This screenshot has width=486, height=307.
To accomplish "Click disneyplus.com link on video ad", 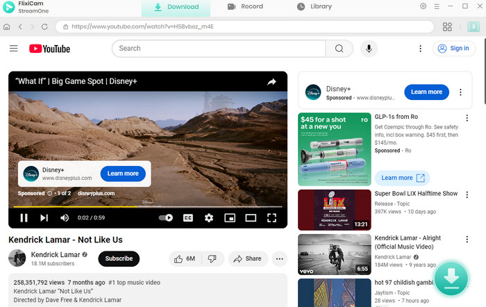I will [x=96, y=193].
